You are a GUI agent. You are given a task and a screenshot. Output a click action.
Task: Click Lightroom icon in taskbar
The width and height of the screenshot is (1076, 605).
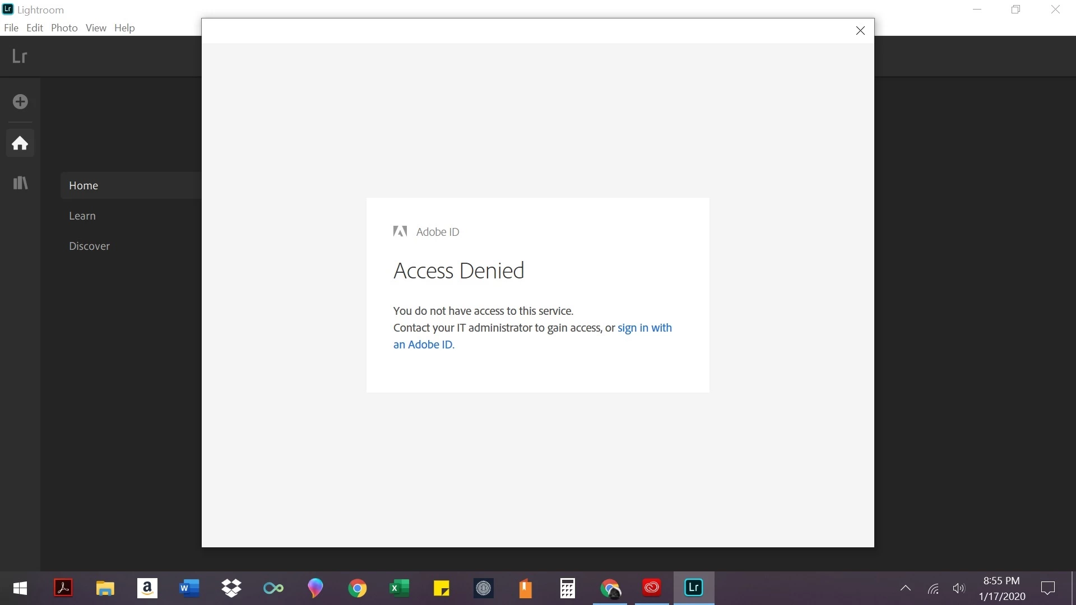pyautogui.click(x=693, y=588)
